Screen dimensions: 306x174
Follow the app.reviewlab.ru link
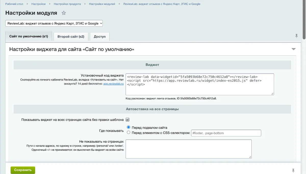(113, 84)
